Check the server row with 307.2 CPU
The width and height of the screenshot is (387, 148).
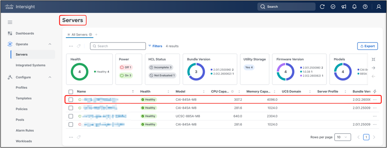[71, 100]
